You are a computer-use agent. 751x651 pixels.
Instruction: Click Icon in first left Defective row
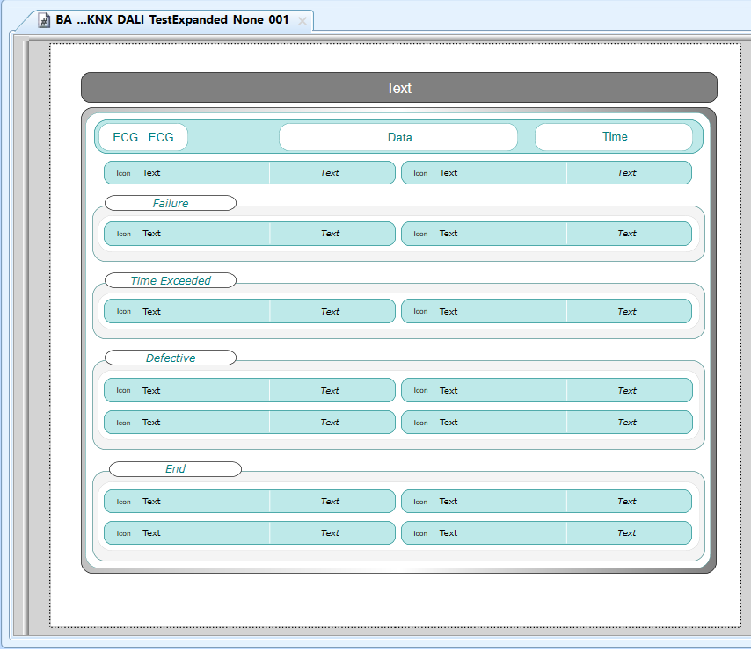(123, 391)
